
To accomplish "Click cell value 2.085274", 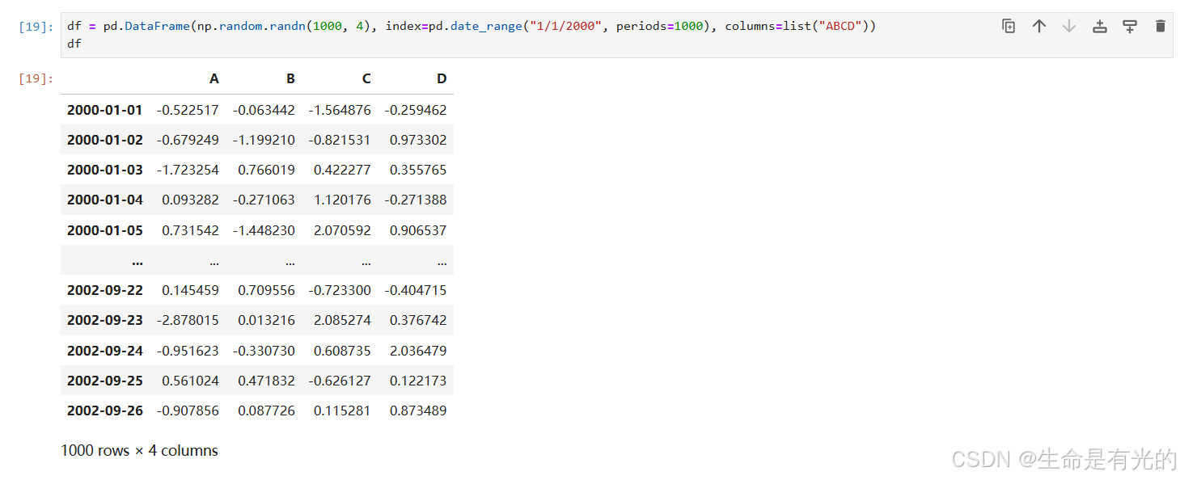I will click(342, 320).
